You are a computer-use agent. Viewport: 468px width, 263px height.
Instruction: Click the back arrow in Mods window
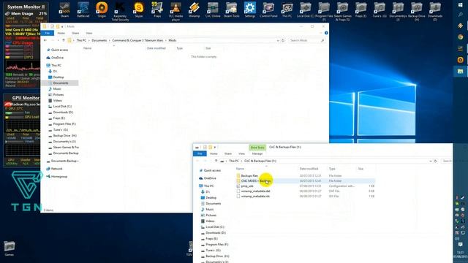(45, 40)
